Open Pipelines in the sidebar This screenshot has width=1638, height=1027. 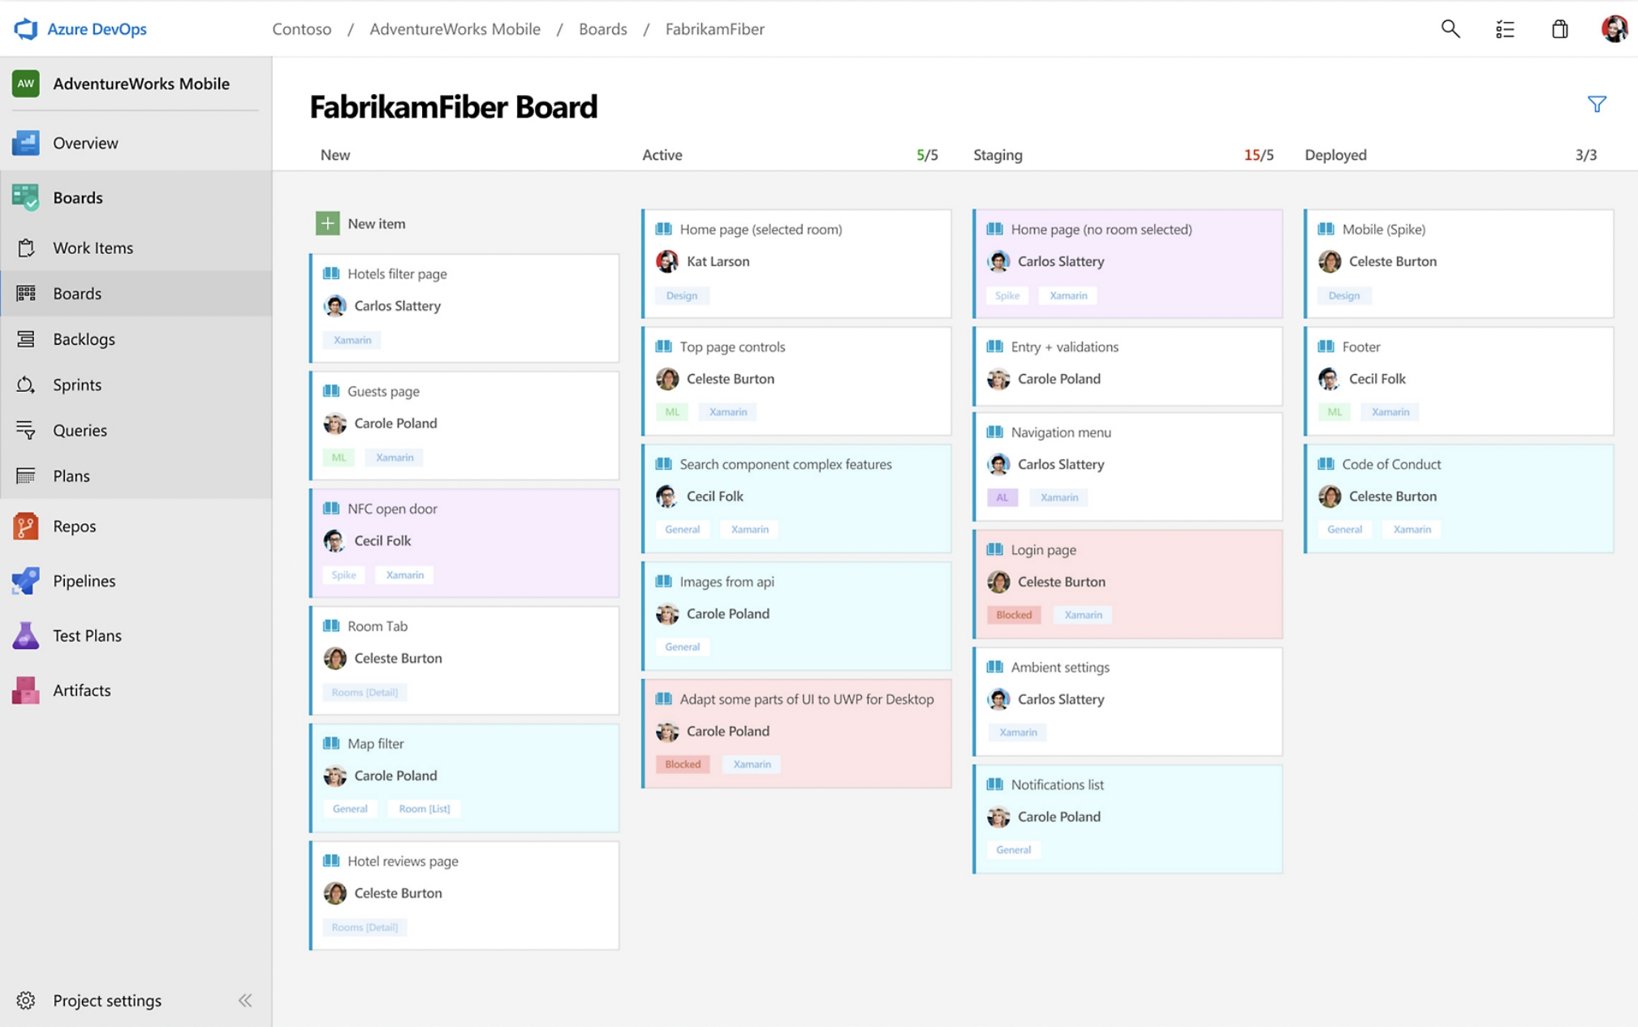click(x=84, y=581)
